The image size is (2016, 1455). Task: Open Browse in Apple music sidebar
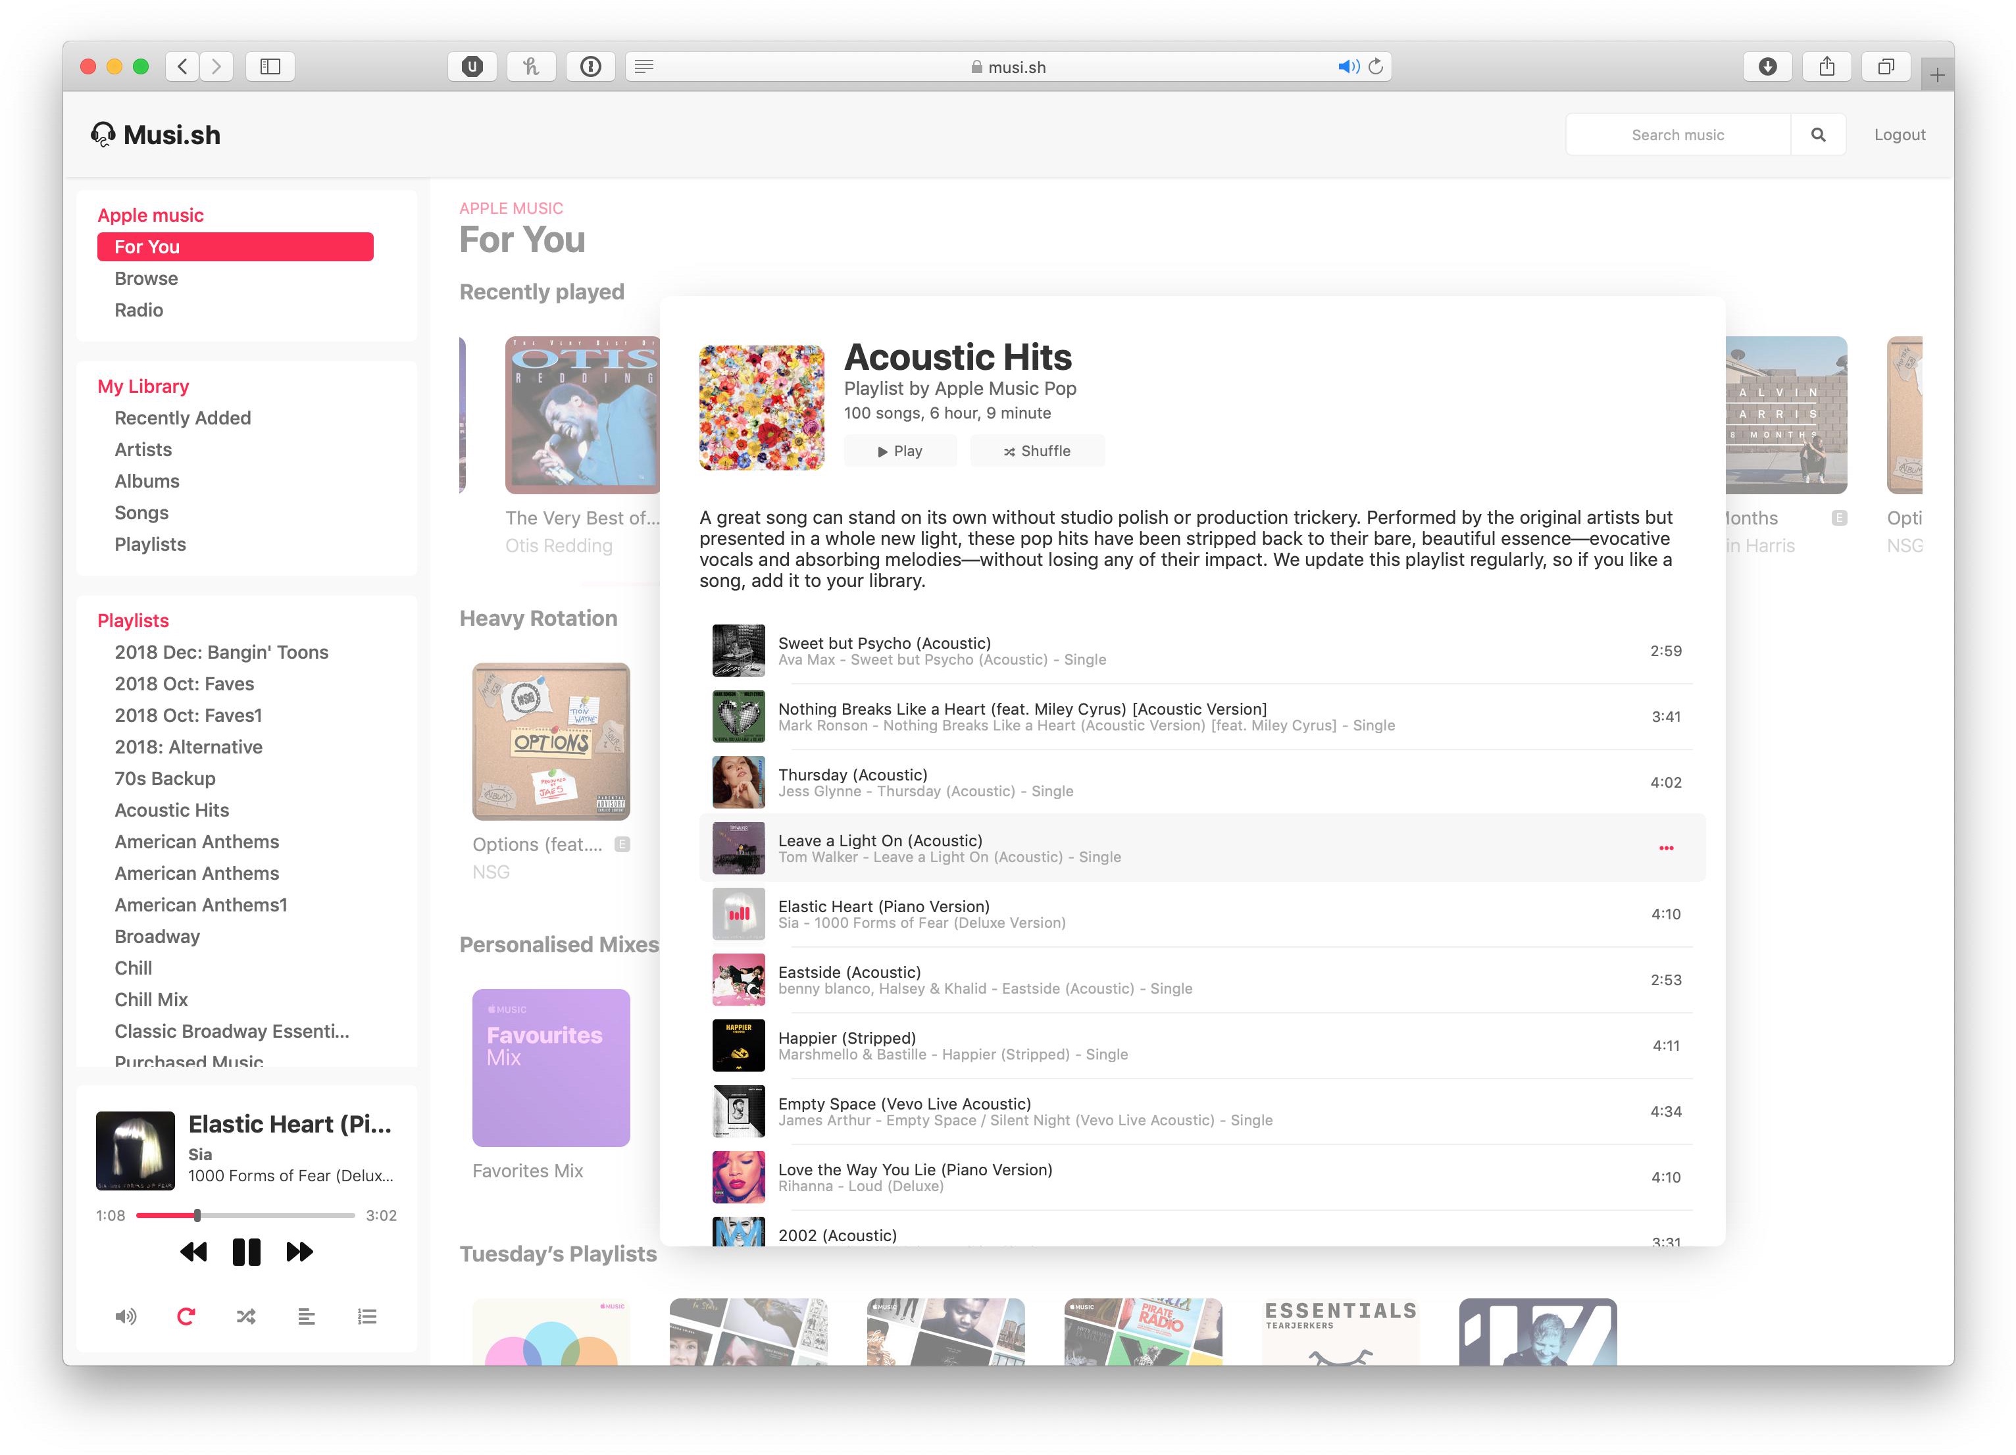pyautogui.click(x=146, y=278)
